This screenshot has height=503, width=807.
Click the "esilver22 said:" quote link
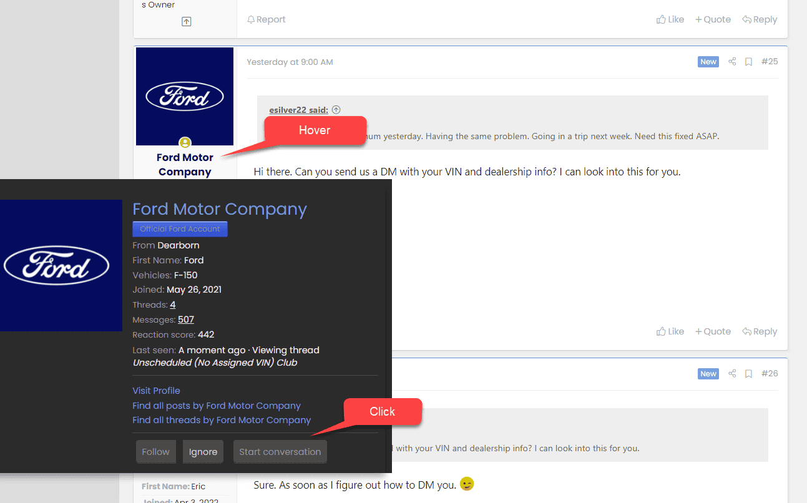[x=299, y=110]
